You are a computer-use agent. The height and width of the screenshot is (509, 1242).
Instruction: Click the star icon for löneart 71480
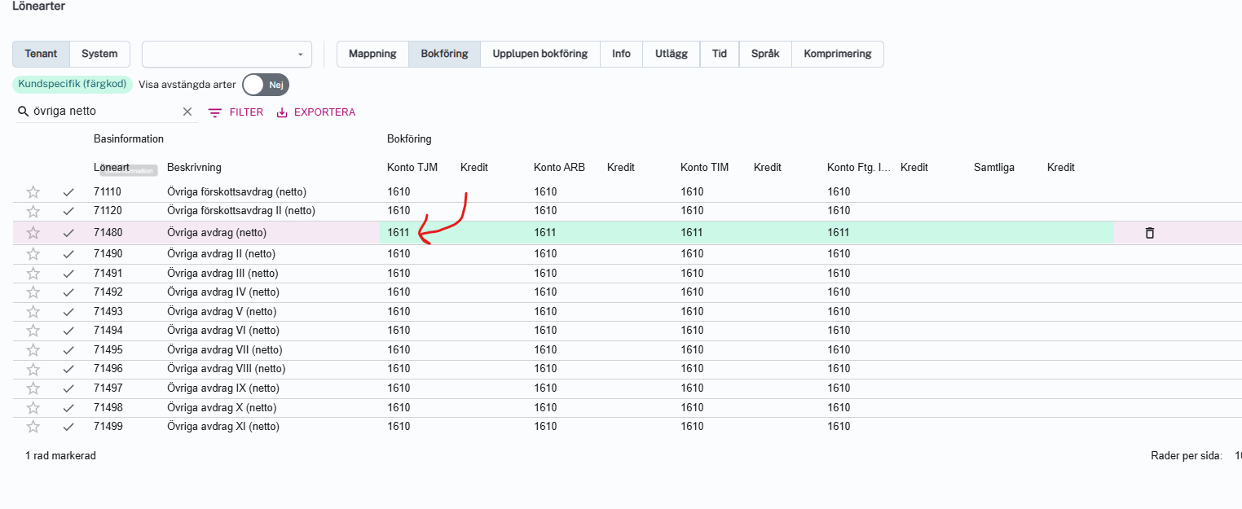pyautogui.click(x=33, y=233)
